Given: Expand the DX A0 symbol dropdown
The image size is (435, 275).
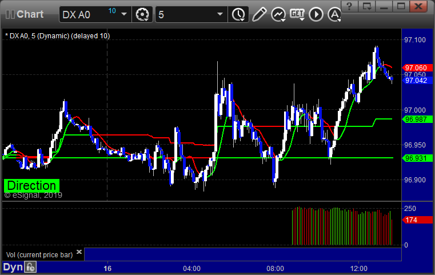Looking at the screenshot, I should pos(124,14).
